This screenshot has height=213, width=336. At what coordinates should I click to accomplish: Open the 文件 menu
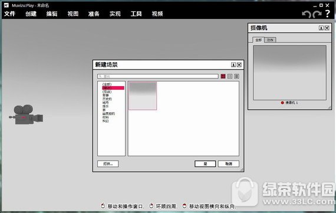coord(10,14)
